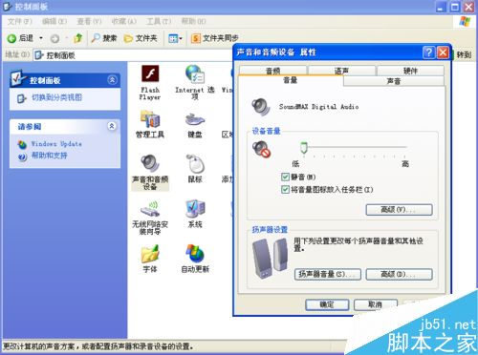Click the 扬声器音量 button

point(328,274)
